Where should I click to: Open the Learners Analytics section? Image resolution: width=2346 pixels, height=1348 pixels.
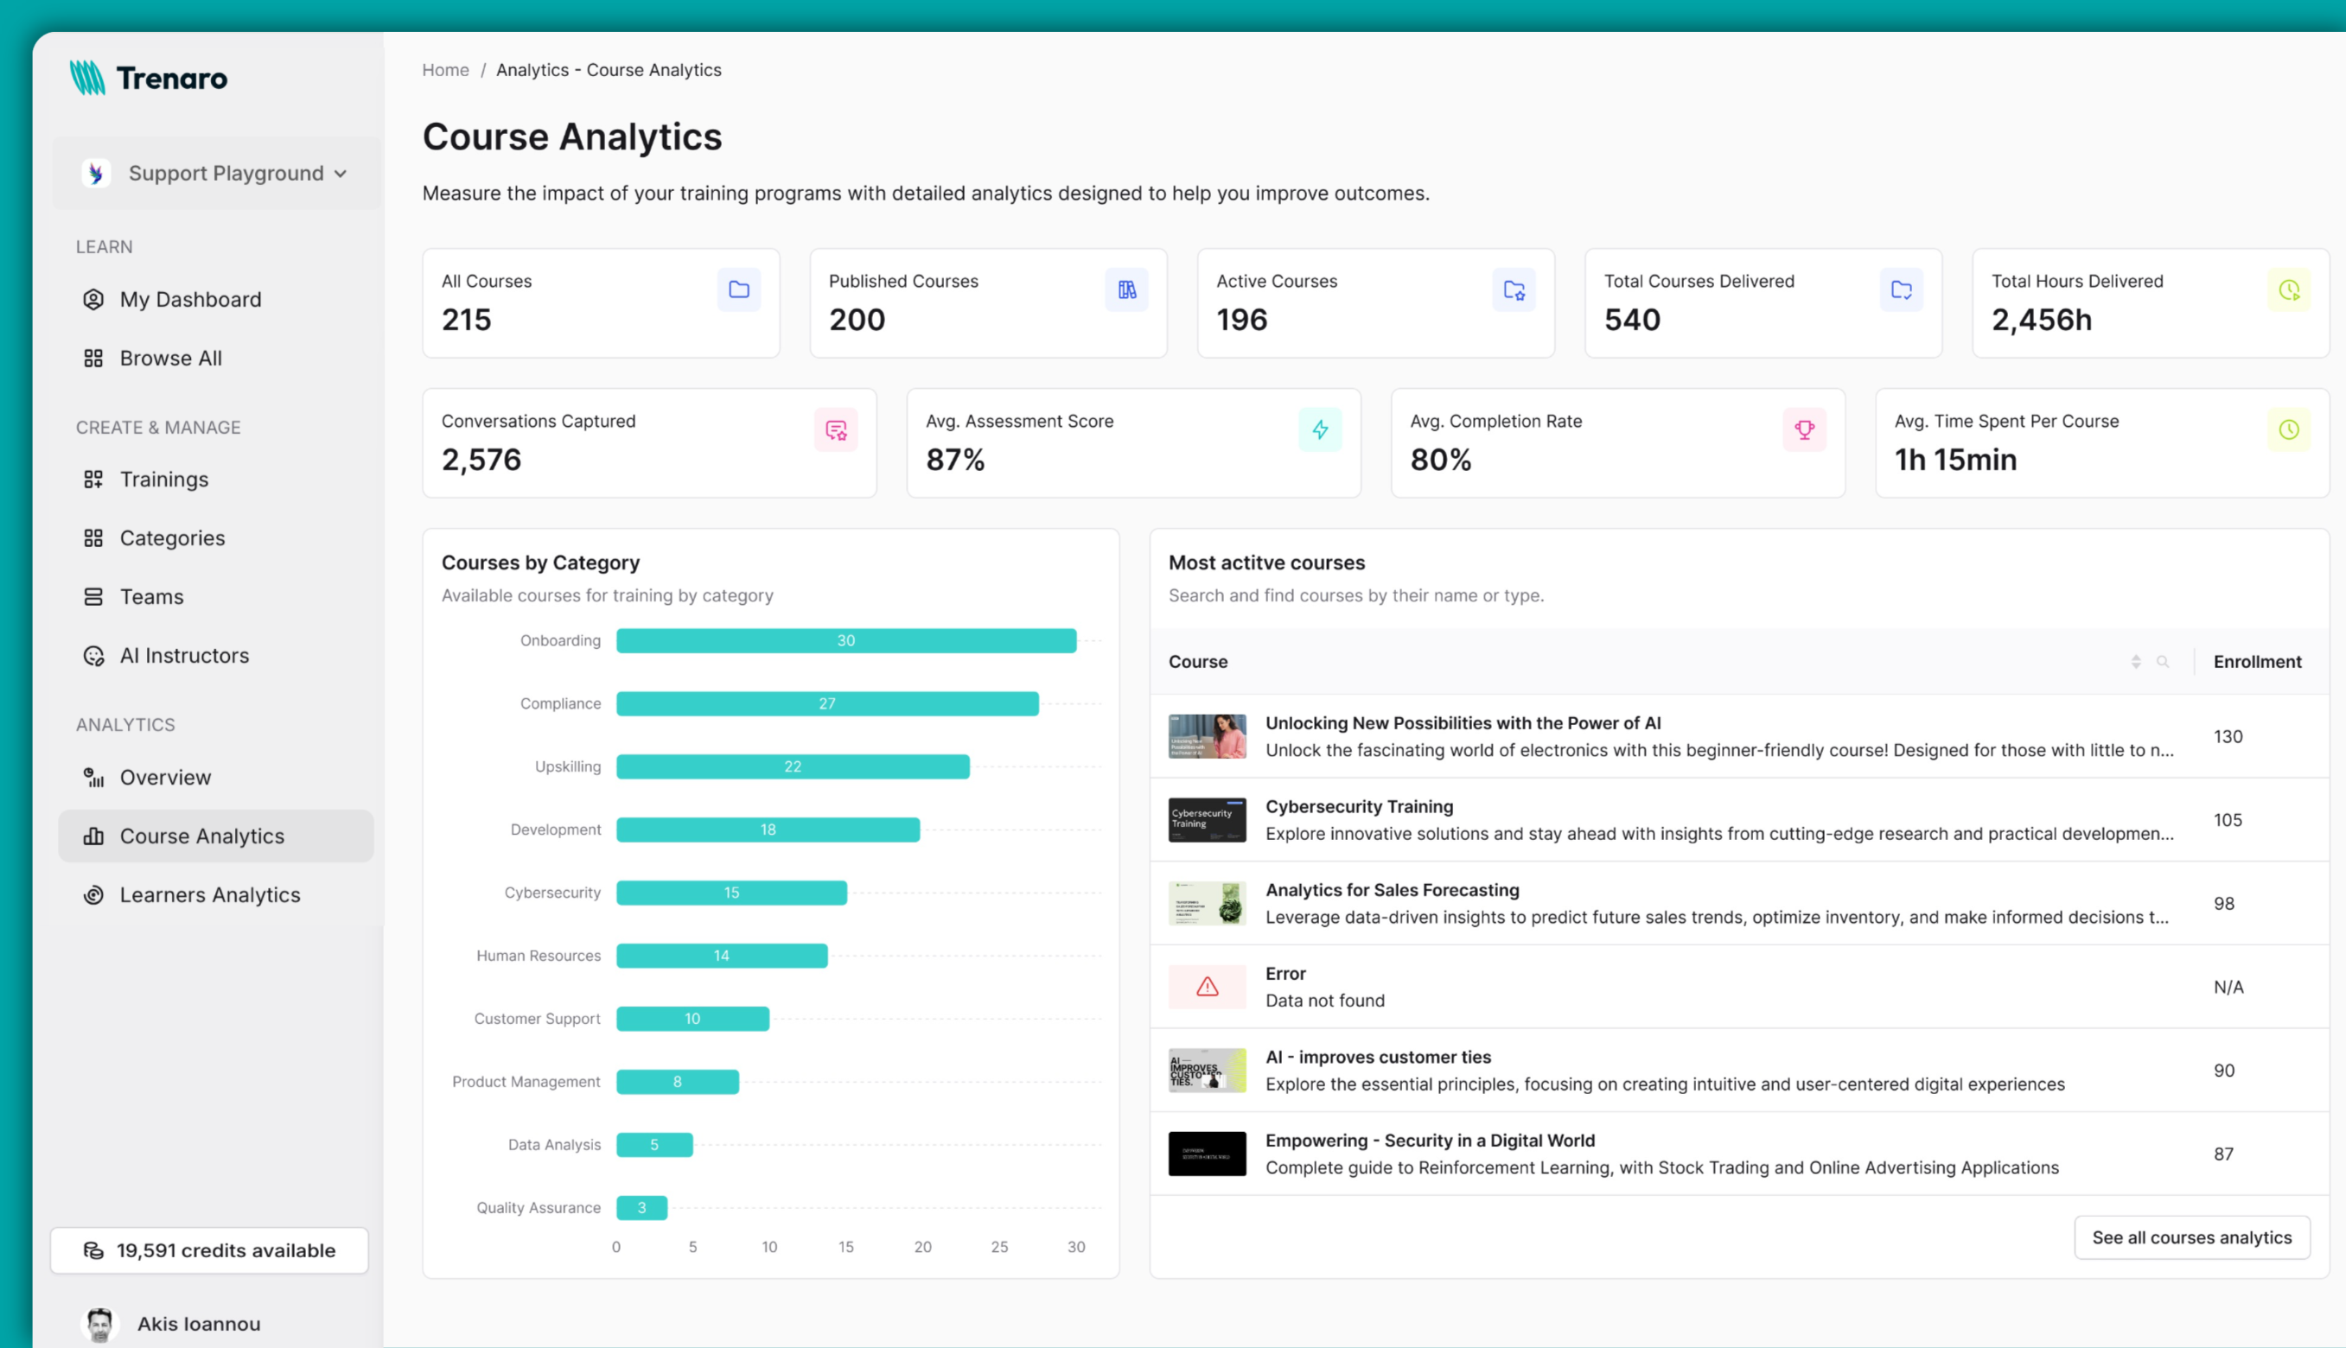pos(209,895)
